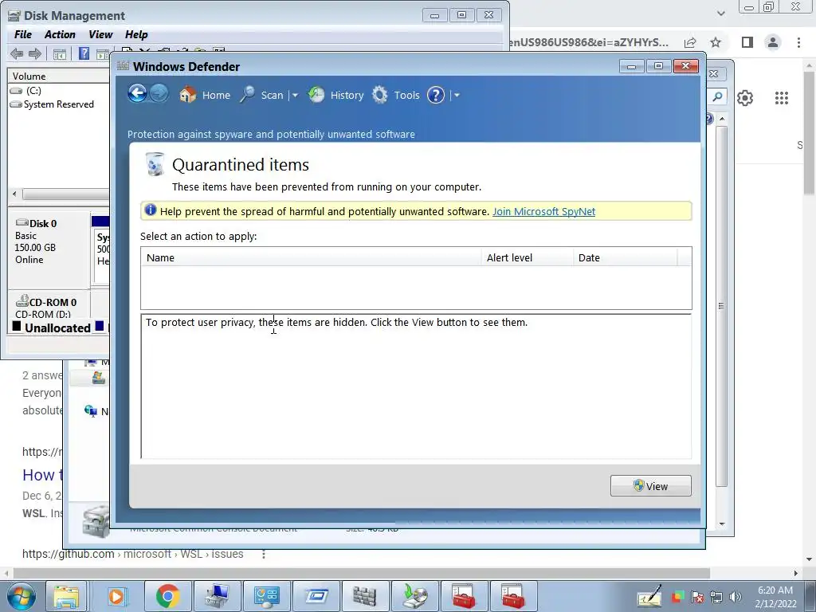
Task: Switch to Chrome from the taskbar
Action: (167, 597)
